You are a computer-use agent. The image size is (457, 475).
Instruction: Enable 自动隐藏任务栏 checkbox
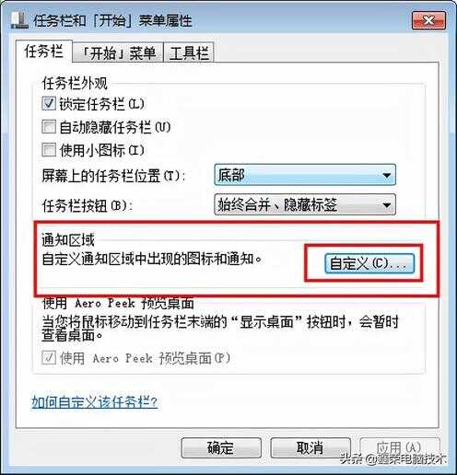(49, 126)
